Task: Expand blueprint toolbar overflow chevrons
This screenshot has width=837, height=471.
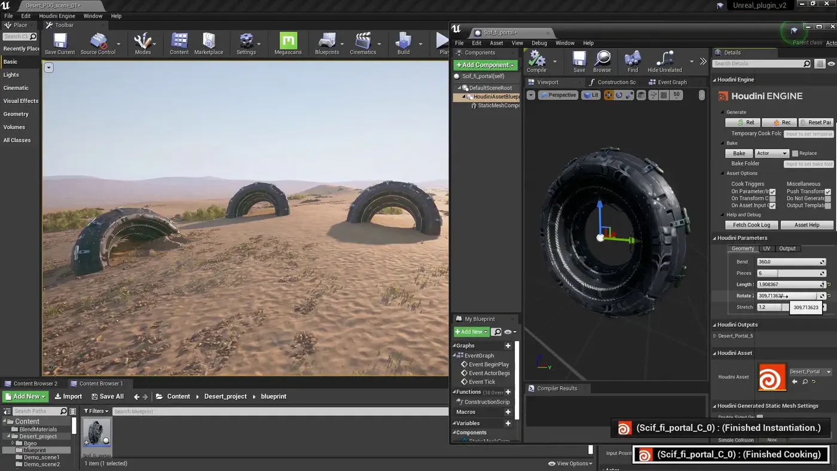Action: 703,61
